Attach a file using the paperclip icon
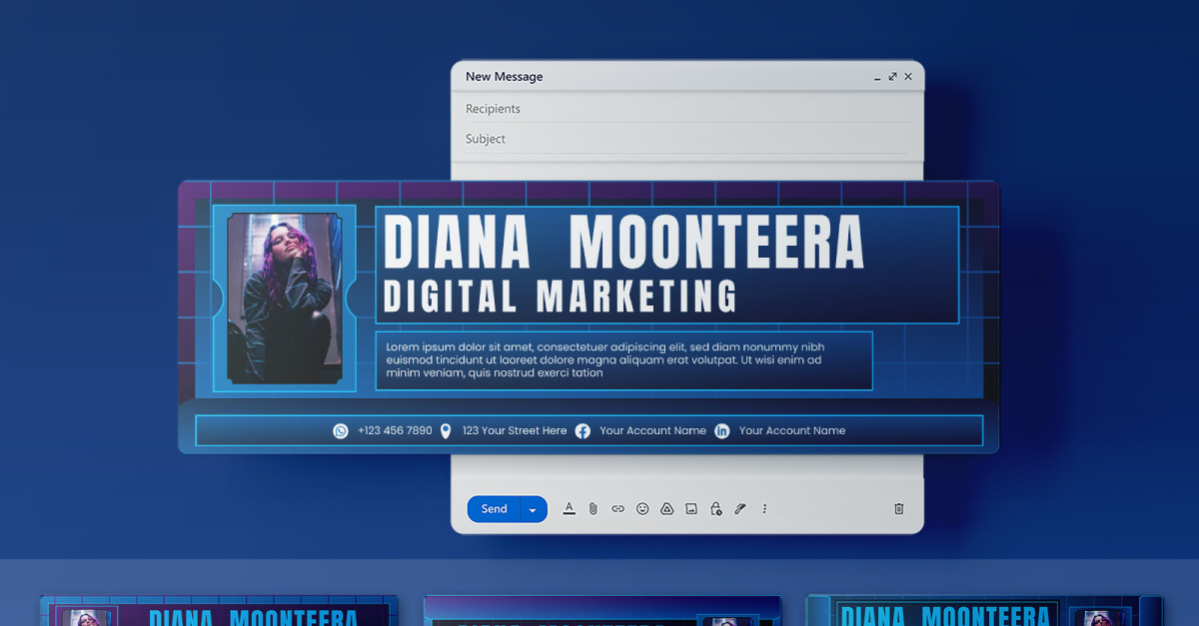The image size is (1199, 626). 594,508
